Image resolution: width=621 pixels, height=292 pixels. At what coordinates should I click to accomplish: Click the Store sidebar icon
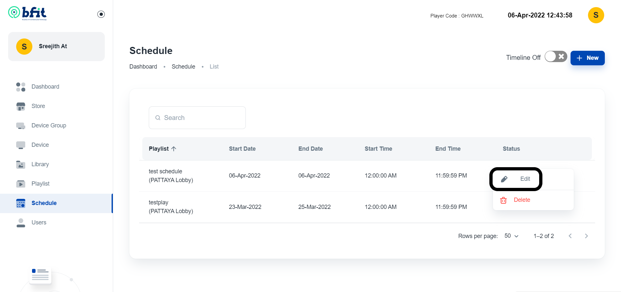coord(21,106)
